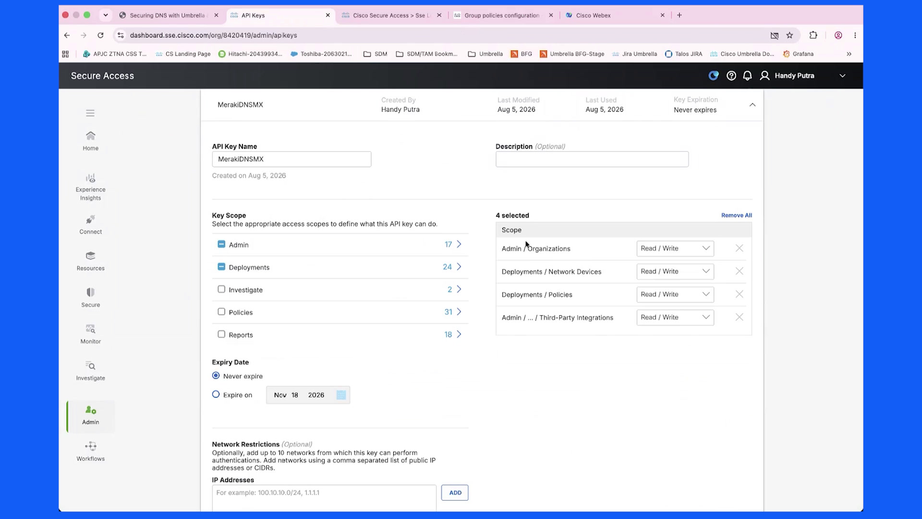Click Remove All selected scopes
The image size is (922, 519).
click(x=737, y=215)
